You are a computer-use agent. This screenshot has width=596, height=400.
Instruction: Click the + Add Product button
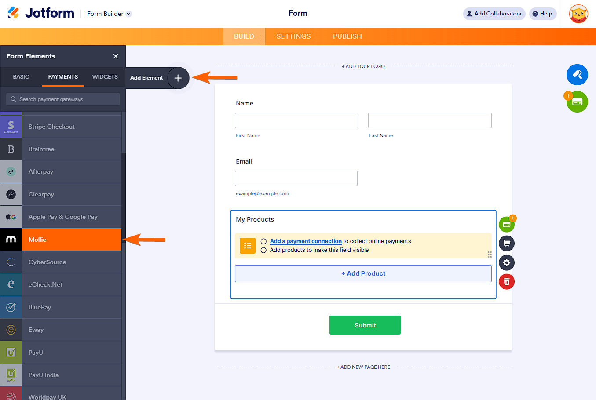pyautogui.click(x=363, y=273)
